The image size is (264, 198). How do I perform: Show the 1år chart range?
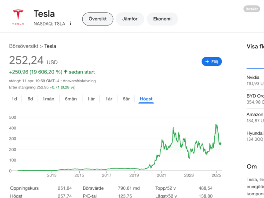click(109, 99)
